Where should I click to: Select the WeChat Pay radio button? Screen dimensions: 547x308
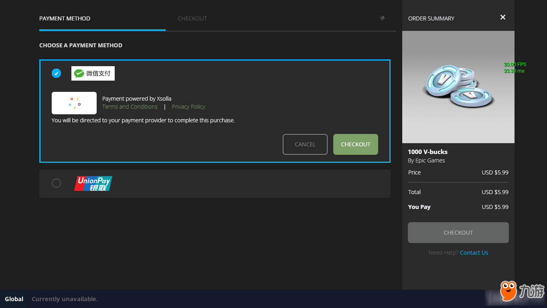click(x=56, y=73)
